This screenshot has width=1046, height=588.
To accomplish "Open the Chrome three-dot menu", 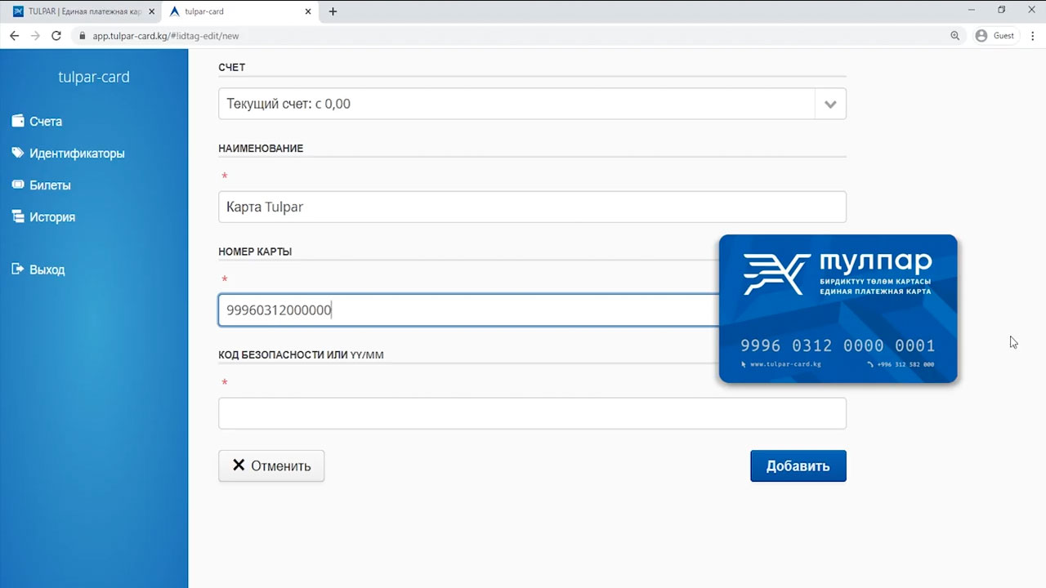I will click(x=1033, y=36).
